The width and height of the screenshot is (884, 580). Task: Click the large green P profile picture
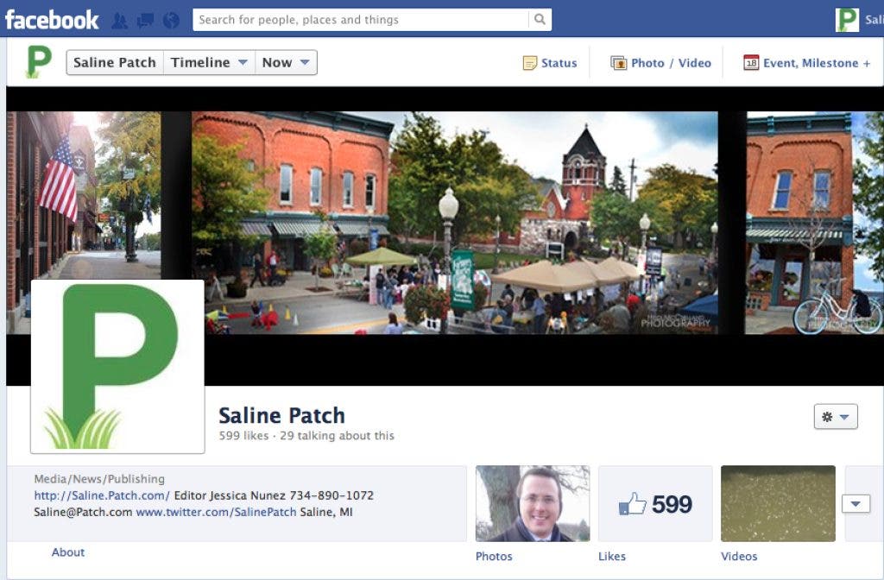117,366
